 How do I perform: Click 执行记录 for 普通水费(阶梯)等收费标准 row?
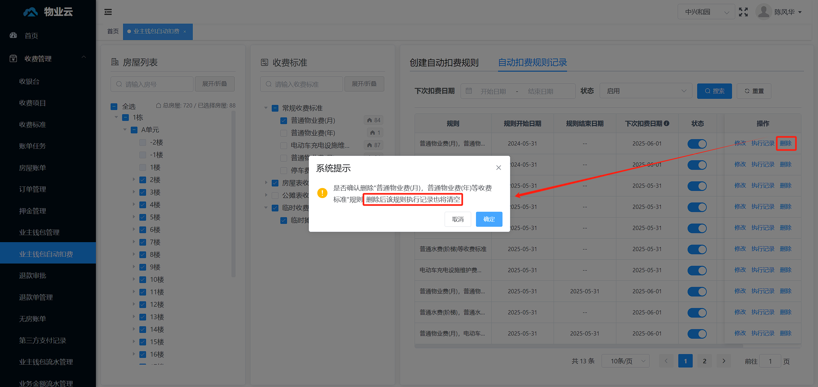tap(763, 249)
